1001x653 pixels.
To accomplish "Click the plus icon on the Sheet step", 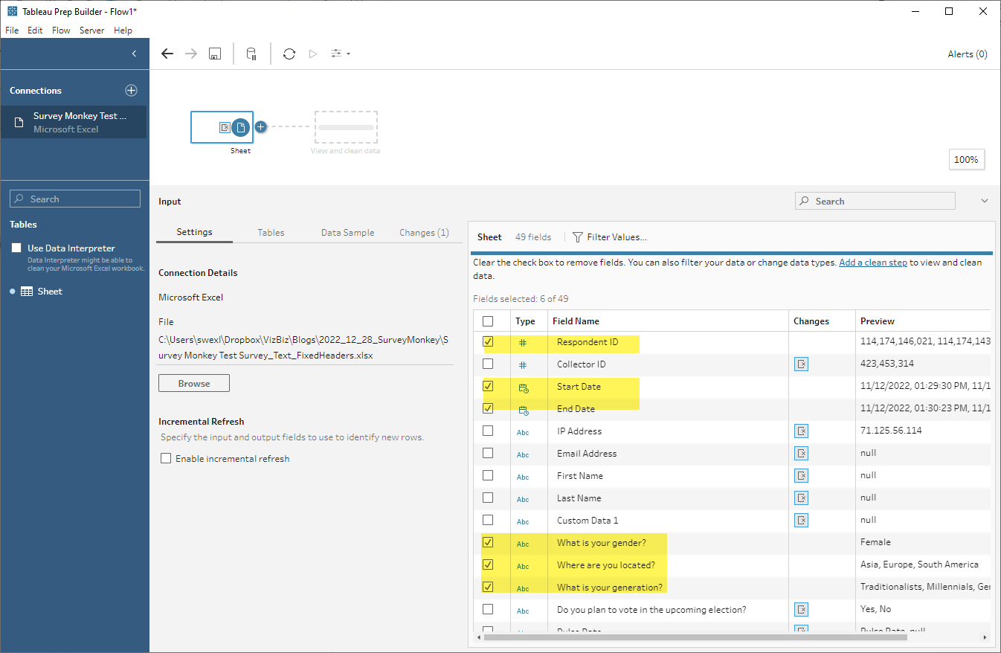I will click(x=260, y=127).
